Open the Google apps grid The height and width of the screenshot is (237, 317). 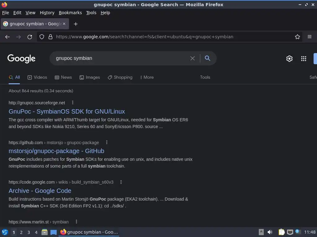pyautogui.click(x=303, y=58)
